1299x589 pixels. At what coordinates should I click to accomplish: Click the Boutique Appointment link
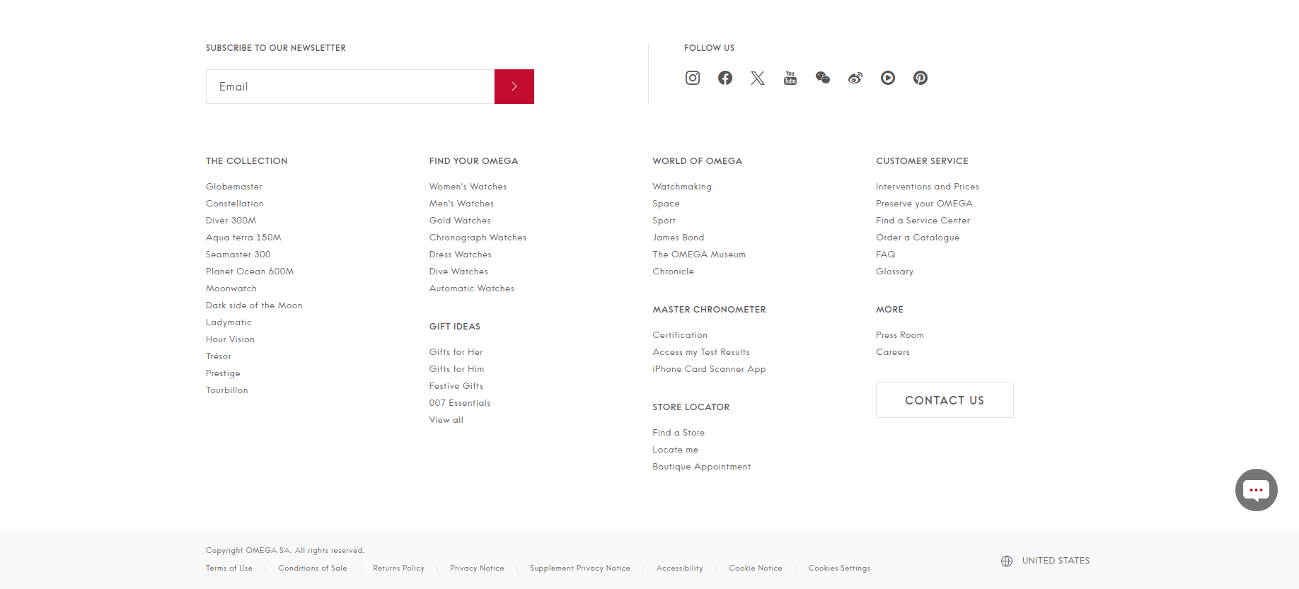[702, 467]
